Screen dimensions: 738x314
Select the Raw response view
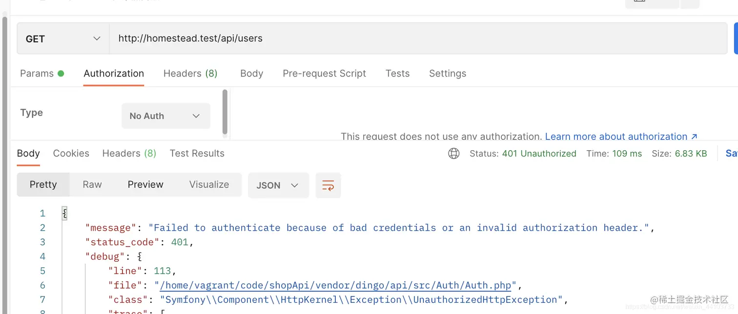click(92, 184)
